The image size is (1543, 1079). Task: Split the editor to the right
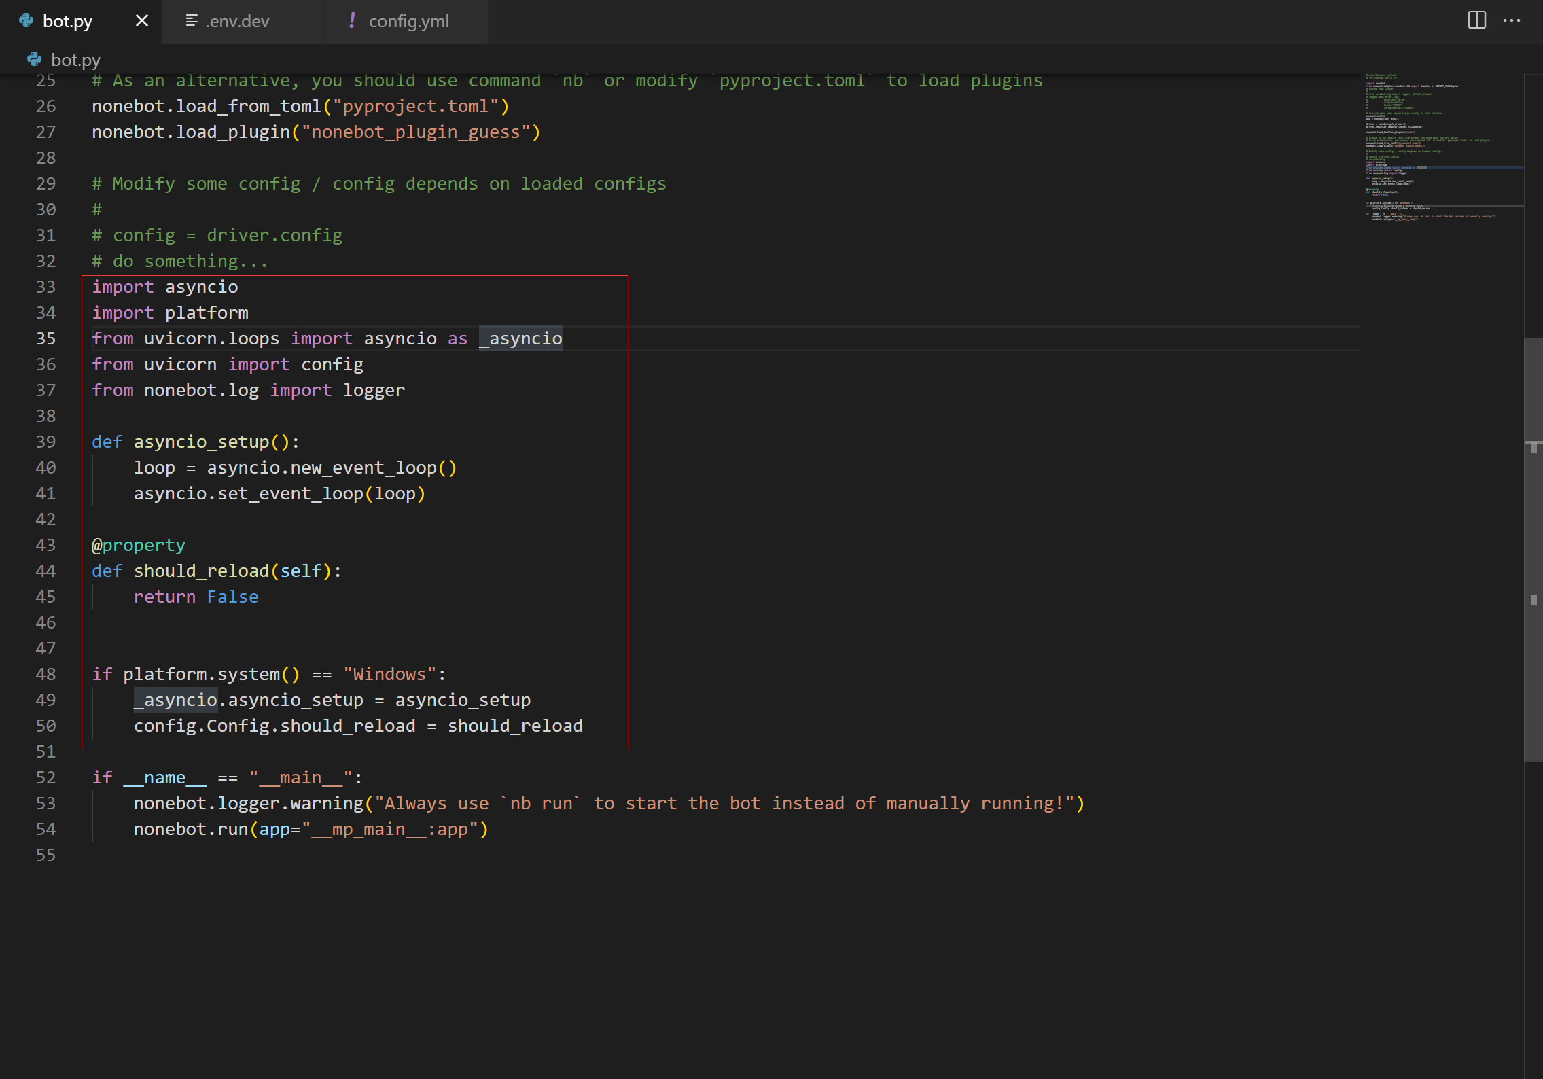pos(1476,20)
